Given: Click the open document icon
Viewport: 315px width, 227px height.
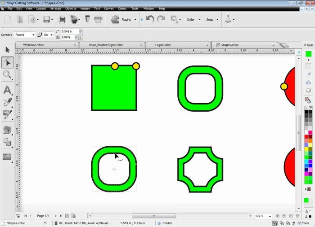Looking at the screenshot, I should pyautogui.click(x=20, y=20).
